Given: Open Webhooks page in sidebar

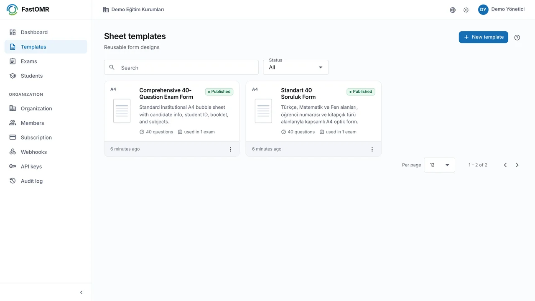Looking at the screenshot, I should [46, 152].
